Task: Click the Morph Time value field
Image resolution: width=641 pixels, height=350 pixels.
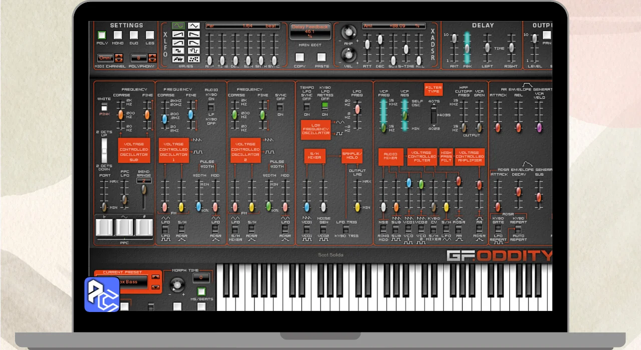Action: tap(201, 277)
